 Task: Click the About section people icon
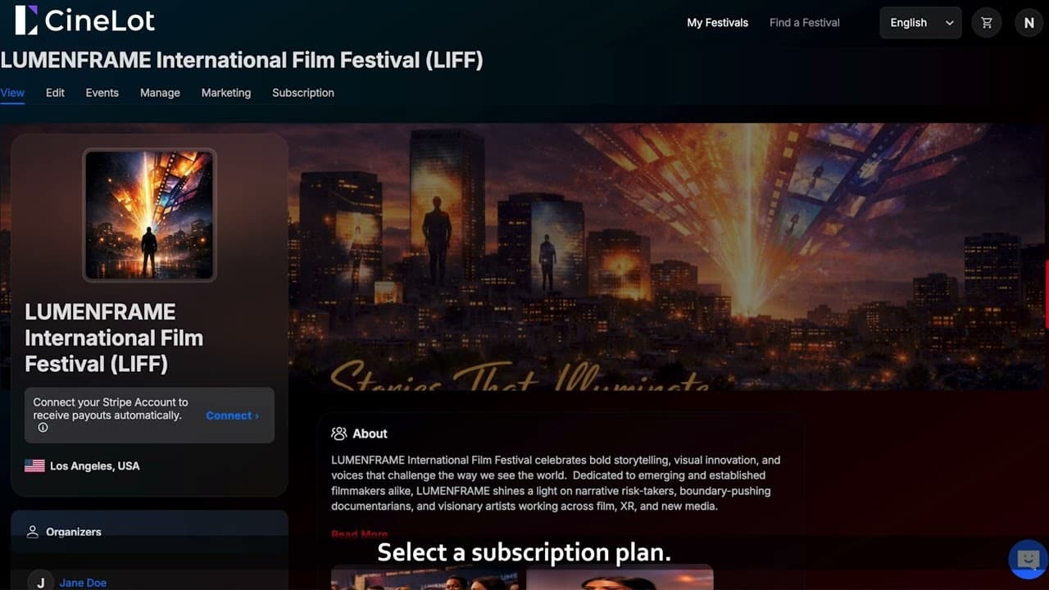(x=338, y=433)
